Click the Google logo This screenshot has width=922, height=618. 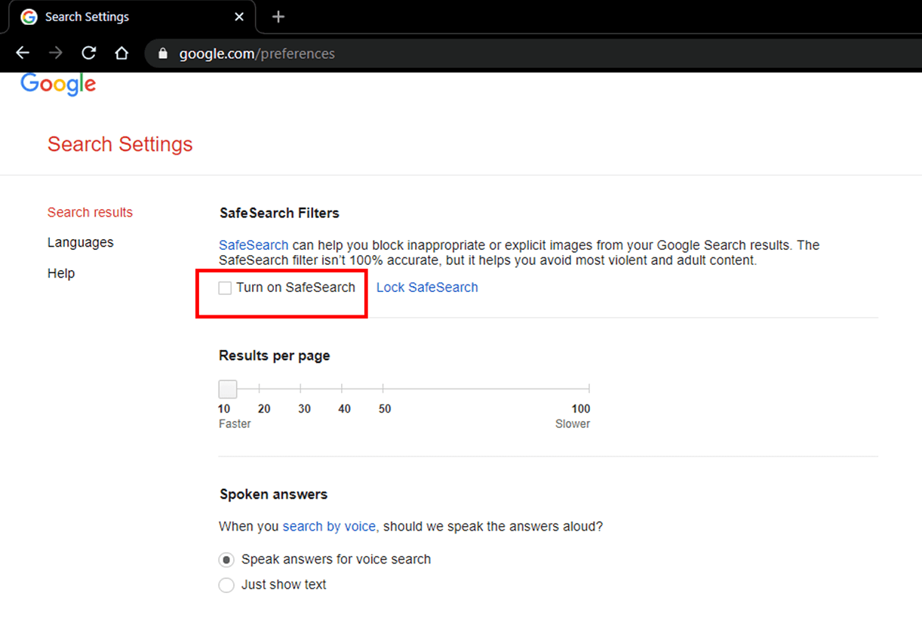pos(58,84)
